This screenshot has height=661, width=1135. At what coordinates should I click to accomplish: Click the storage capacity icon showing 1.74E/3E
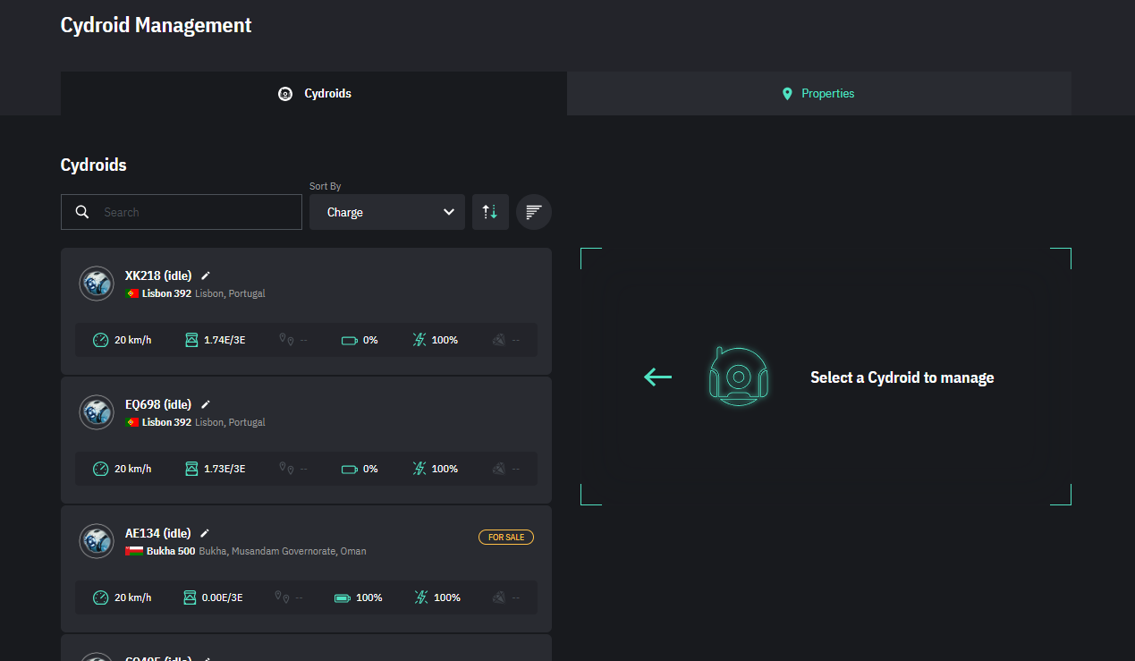[x=191, y=340]
